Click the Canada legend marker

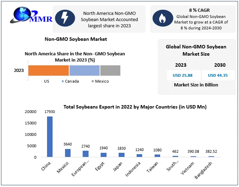pyautogui.click(x=63, y=82)
